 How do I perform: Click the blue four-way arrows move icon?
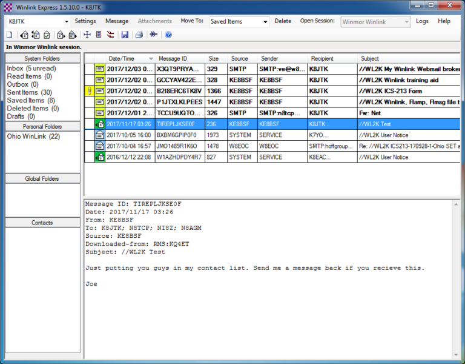point(87,35)
